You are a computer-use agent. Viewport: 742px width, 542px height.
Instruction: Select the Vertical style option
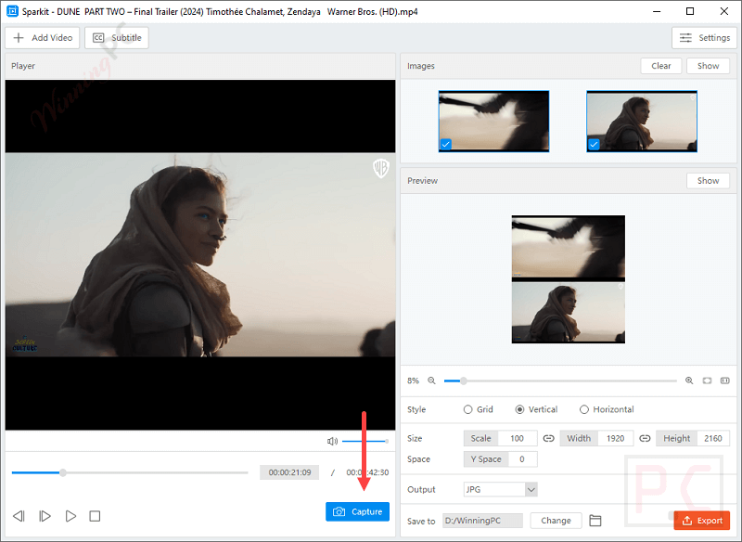537,409
